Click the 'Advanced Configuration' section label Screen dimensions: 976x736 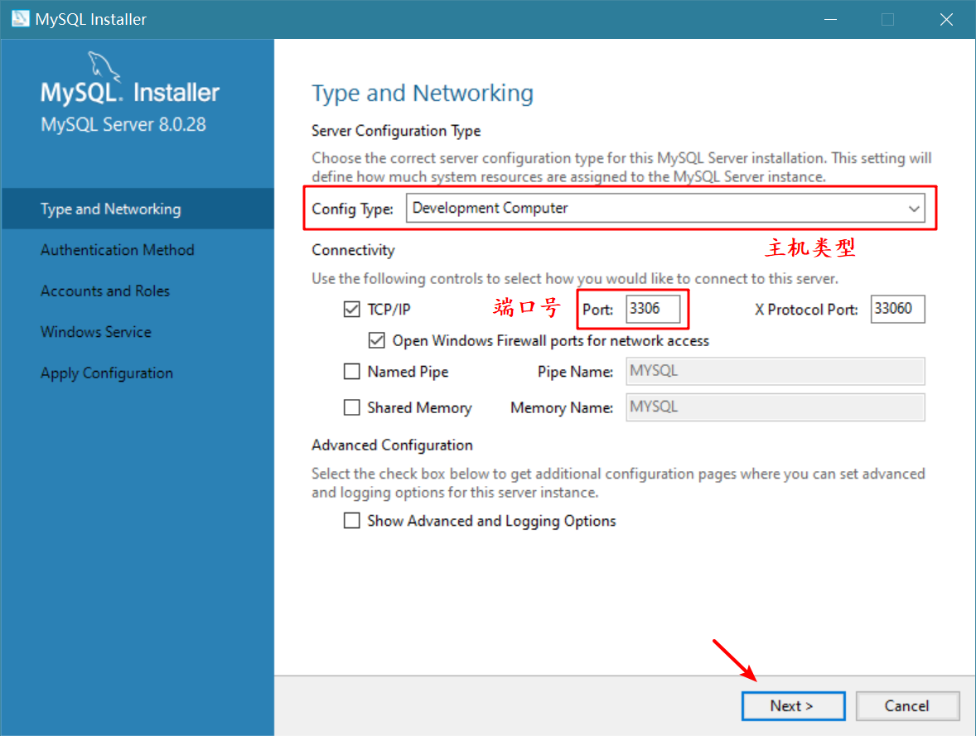(x=392, y=445)
